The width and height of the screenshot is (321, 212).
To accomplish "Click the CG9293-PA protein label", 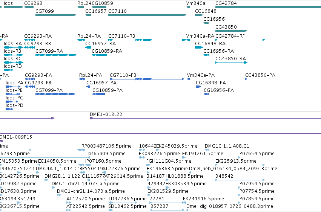I will (x=38, y=75).
